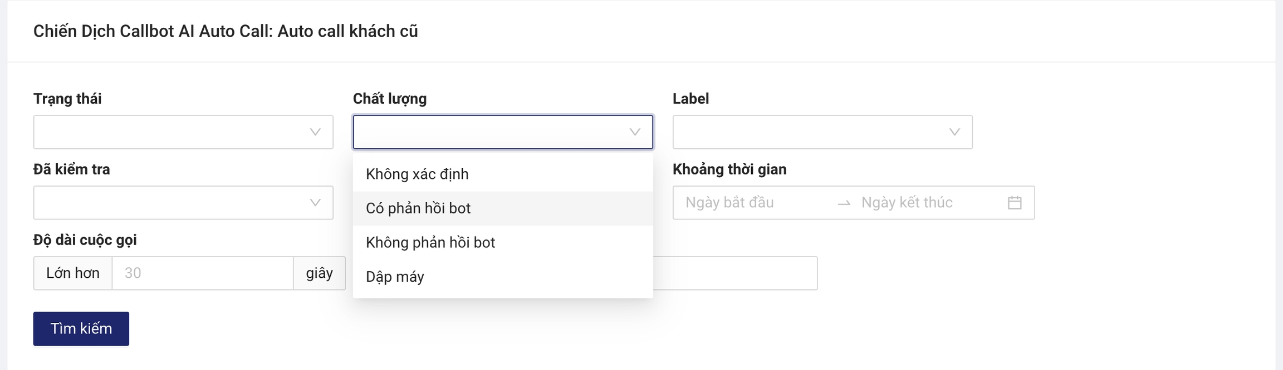
Task: Pick the "Không phản hồi bot" option
Action: tap(430, 243)
